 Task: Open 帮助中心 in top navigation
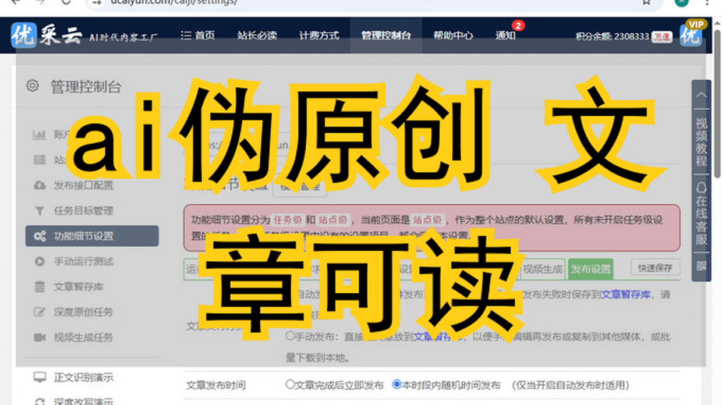[x=453, y=35]
